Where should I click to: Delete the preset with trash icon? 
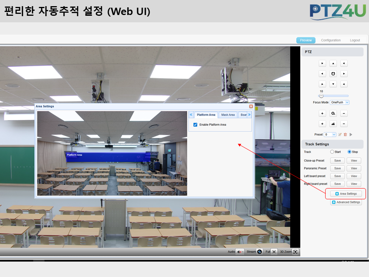(345, 135)
